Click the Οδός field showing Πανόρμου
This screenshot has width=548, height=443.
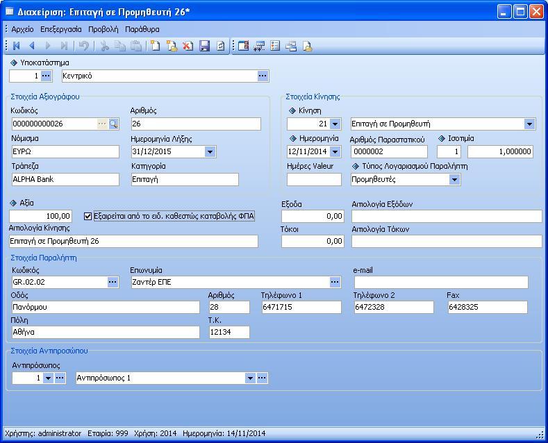[106, 307]
